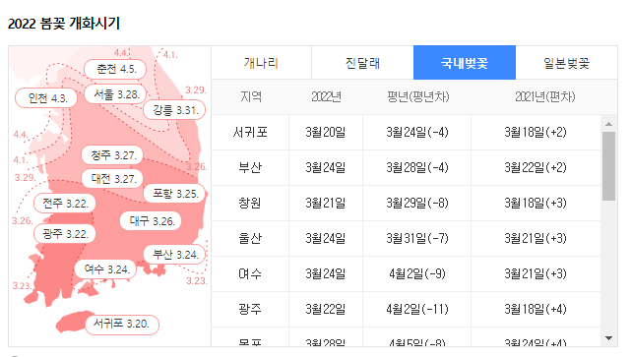Click the 3월21일 cell for 창원

click(x=326, y=203)
